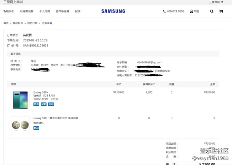Click the user account icon for 朱刚
The height and width of the screenshot is (165, 232).
click(191, 11)
